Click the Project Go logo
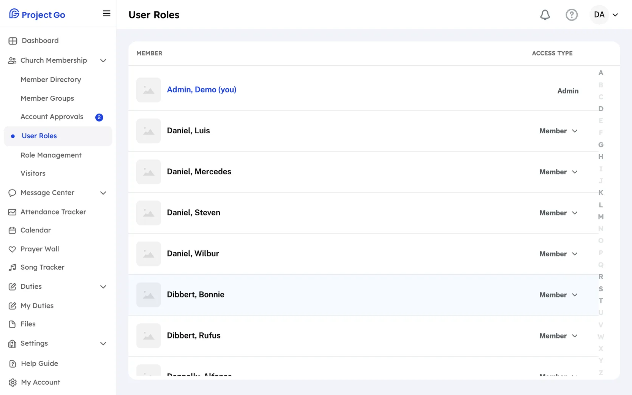This screenshot has width=632, height=395. pyautogui.click(x=37, y=14)
